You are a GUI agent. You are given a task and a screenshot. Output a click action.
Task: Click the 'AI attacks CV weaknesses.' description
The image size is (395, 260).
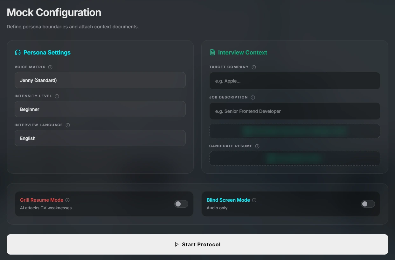click(x=46, y=208)
